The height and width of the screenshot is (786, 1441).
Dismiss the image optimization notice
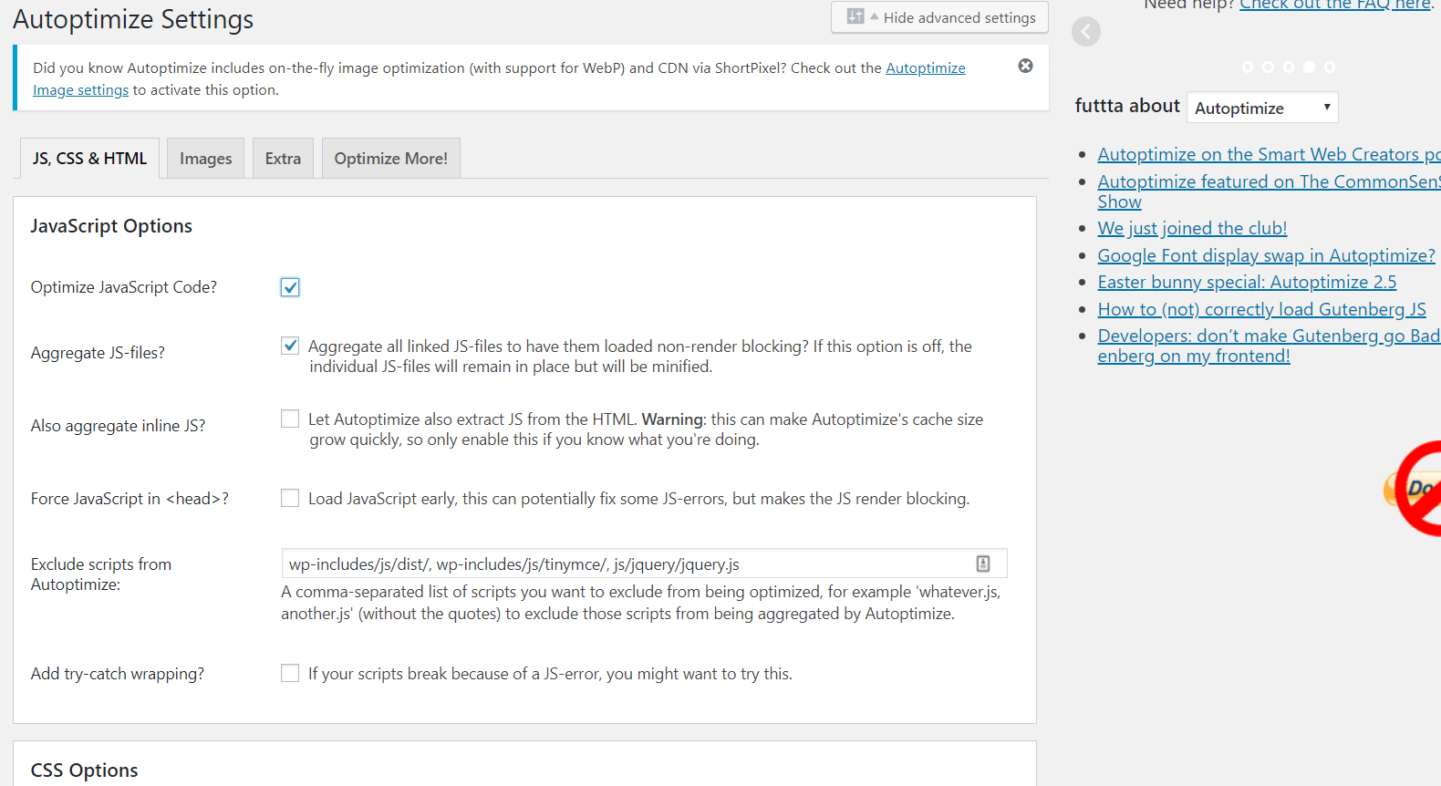pyautogui.click(x=1025, y=66)
